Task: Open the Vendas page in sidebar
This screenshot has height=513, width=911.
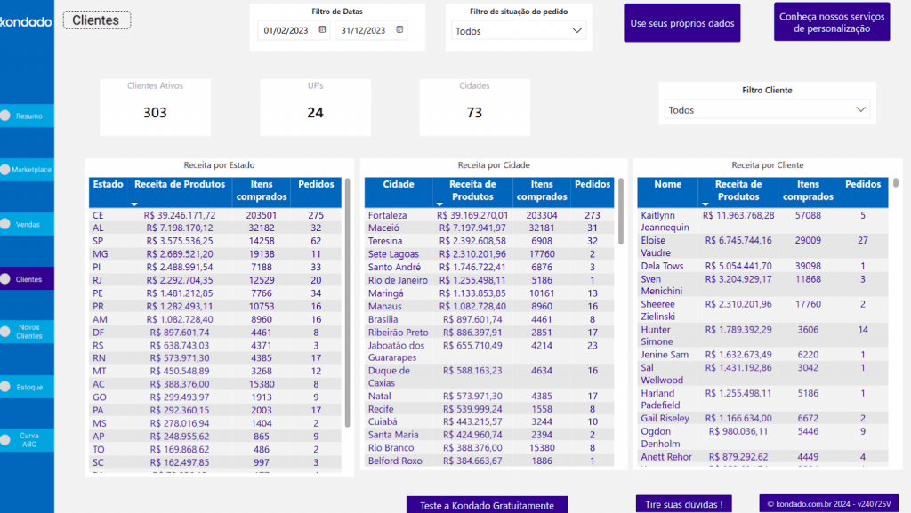Action: click(x=28, y=225)
